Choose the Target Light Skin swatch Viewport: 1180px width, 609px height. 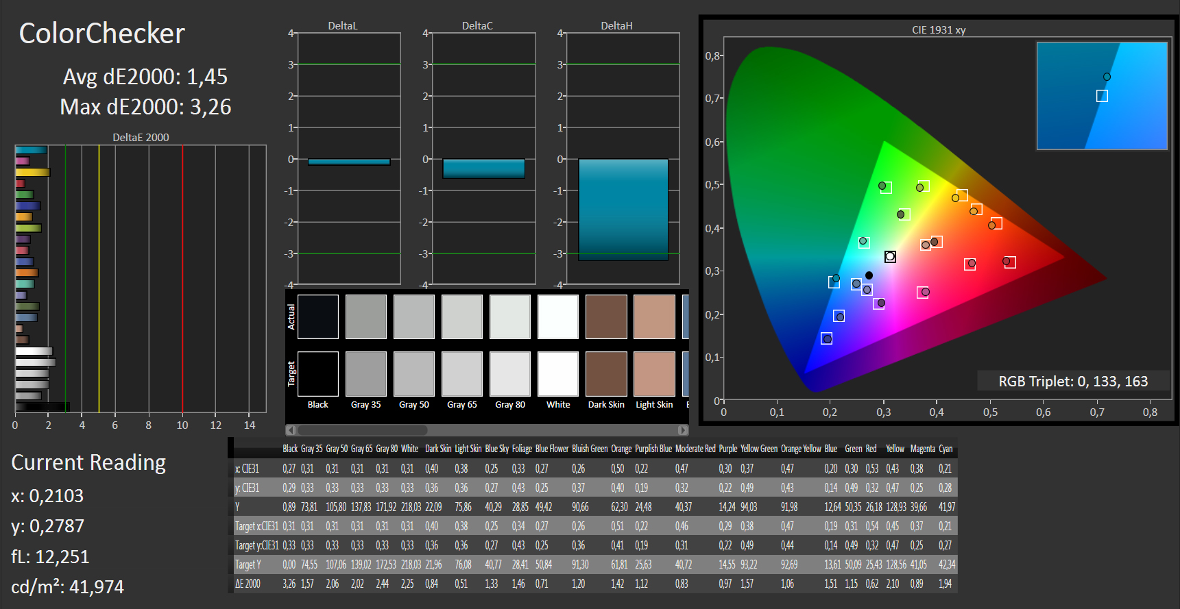pyautogui.click(x=654, y=373)
